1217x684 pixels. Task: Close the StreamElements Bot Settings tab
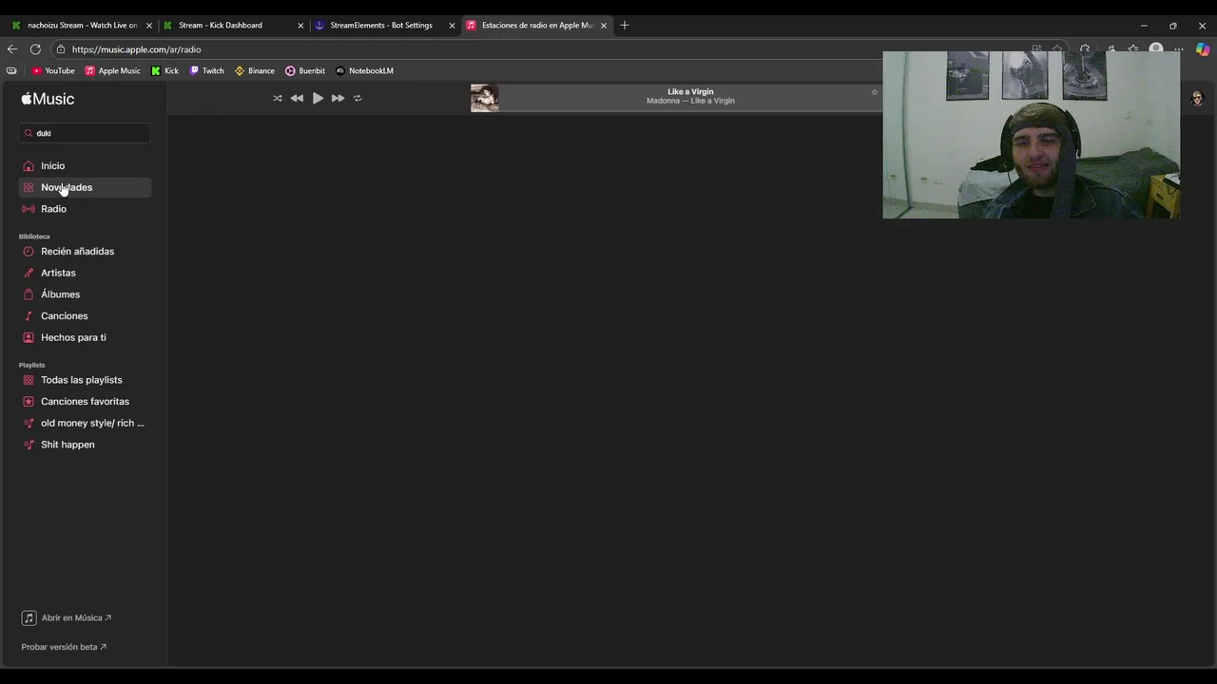452,26
